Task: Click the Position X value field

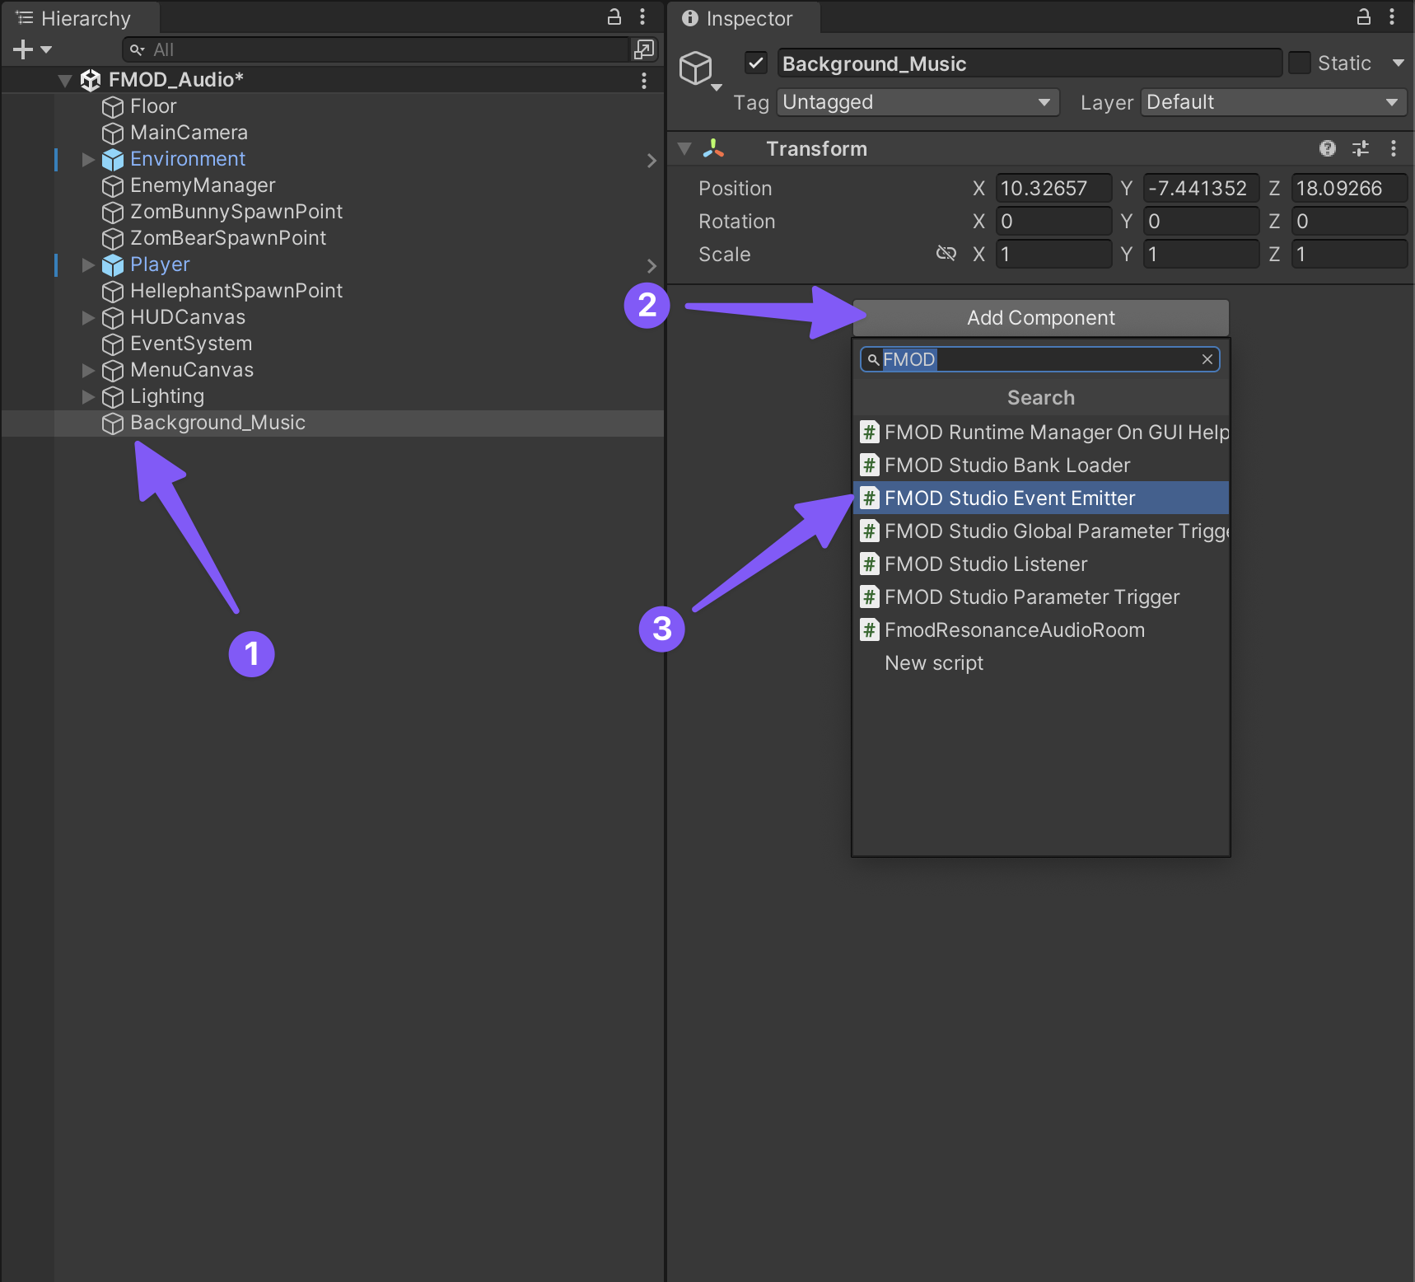Action: [1053, 189]
